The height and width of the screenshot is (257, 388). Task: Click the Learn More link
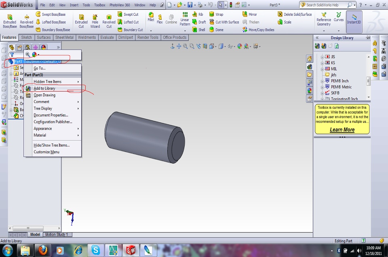(342, 130)
